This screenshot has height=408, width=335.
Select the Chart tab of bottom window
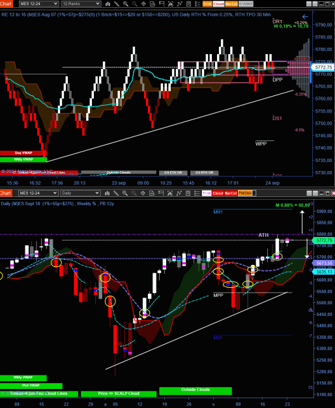[6, 193]
